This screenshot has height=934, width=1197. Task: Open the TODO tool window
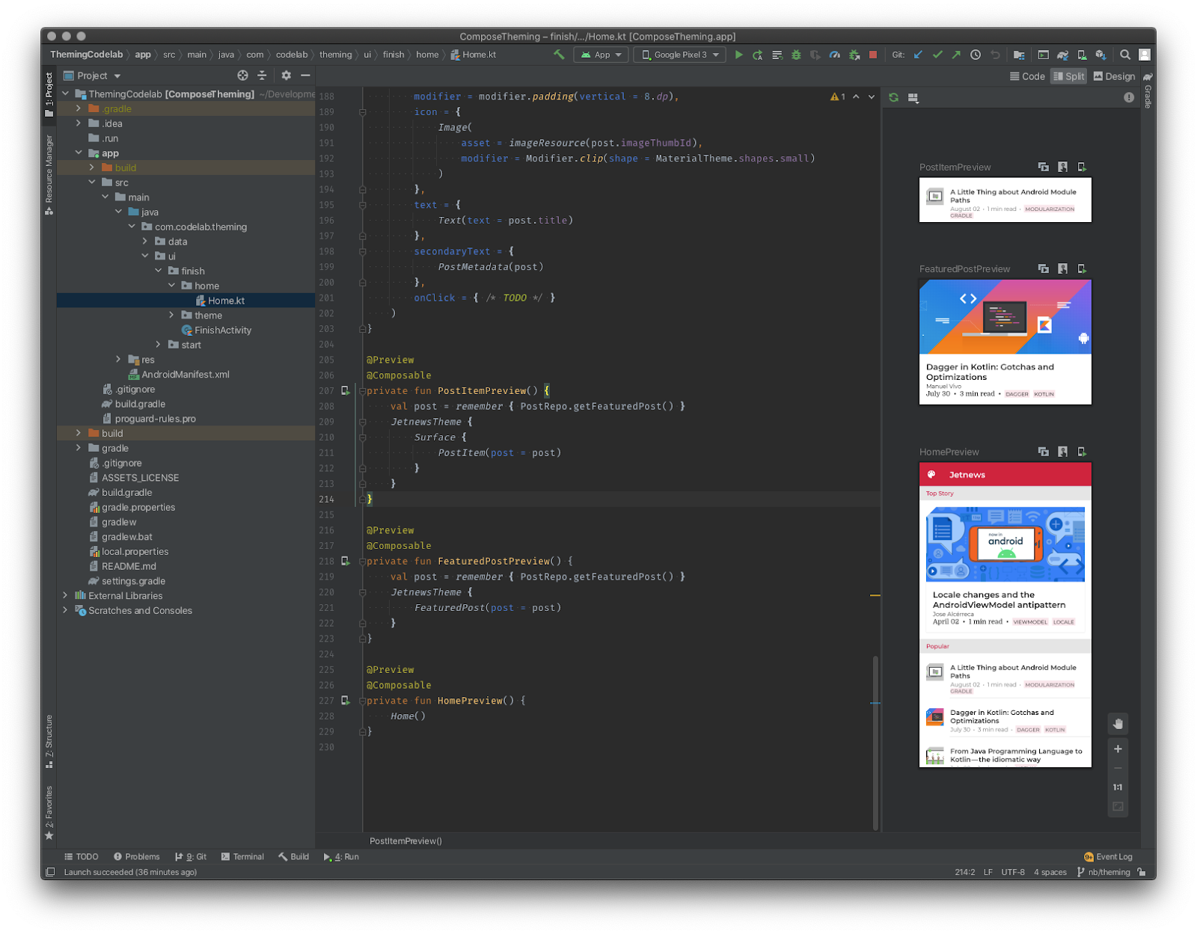coord(82,856)
